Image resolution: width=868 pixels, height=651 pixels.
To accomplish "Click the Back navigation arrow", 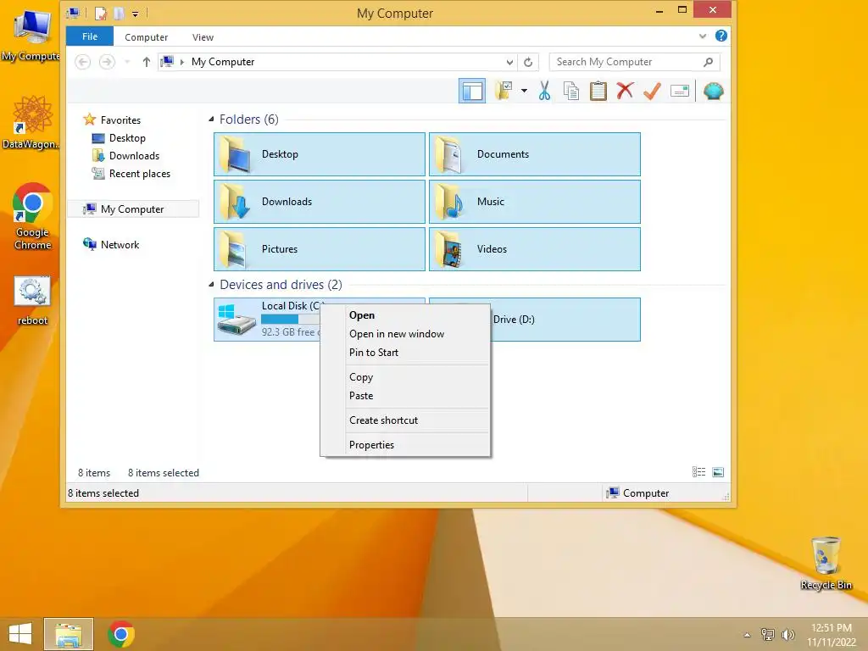I will coord(82,62).
